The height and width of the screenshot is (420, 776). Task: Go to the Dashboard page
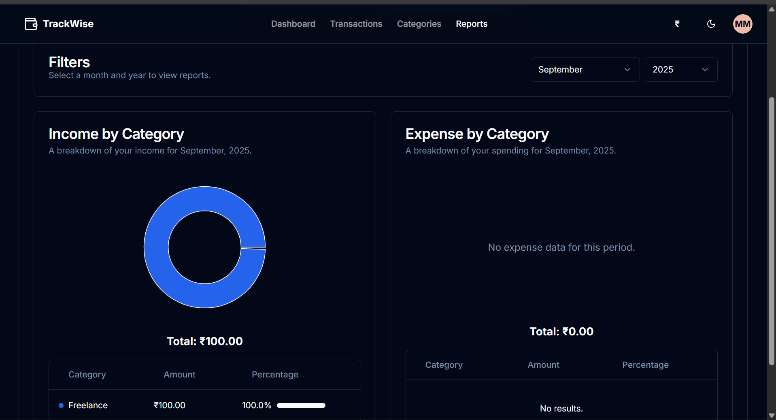click(293, 24)
